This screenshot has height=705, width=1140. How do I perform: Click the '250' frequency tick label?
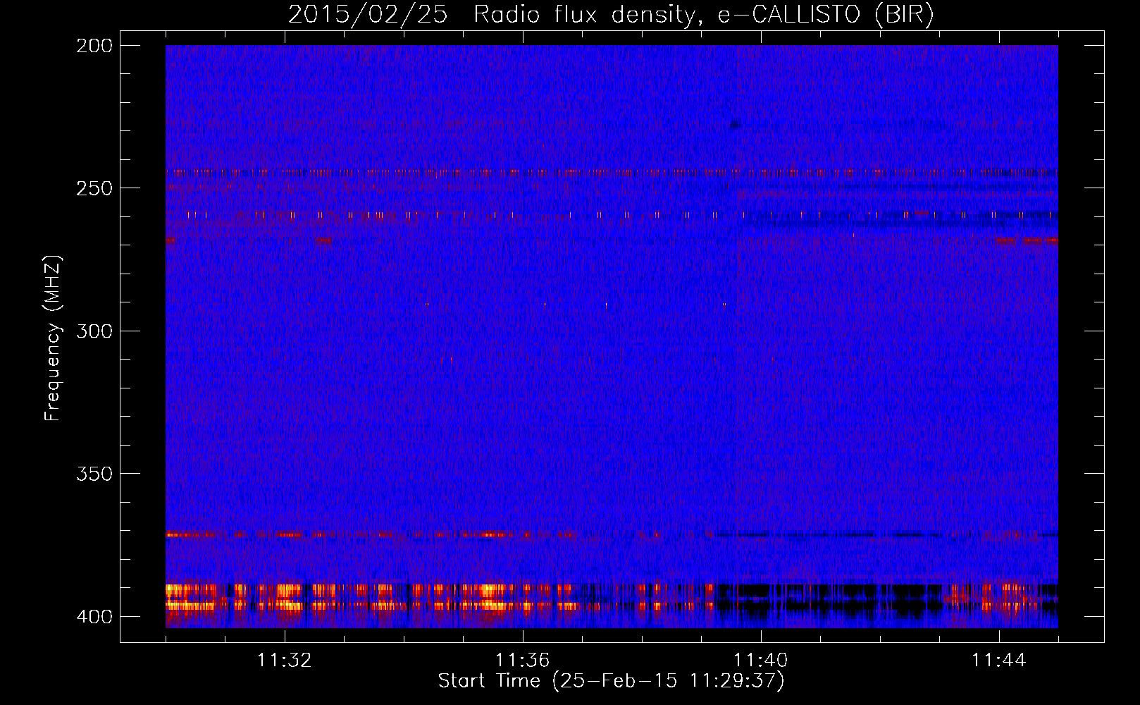tap(94, 188)
